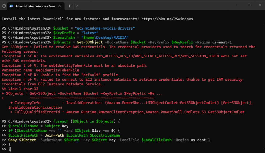Click the FullyQualifiedErrorId label
265x153 pixels.
tap(37, 112)
